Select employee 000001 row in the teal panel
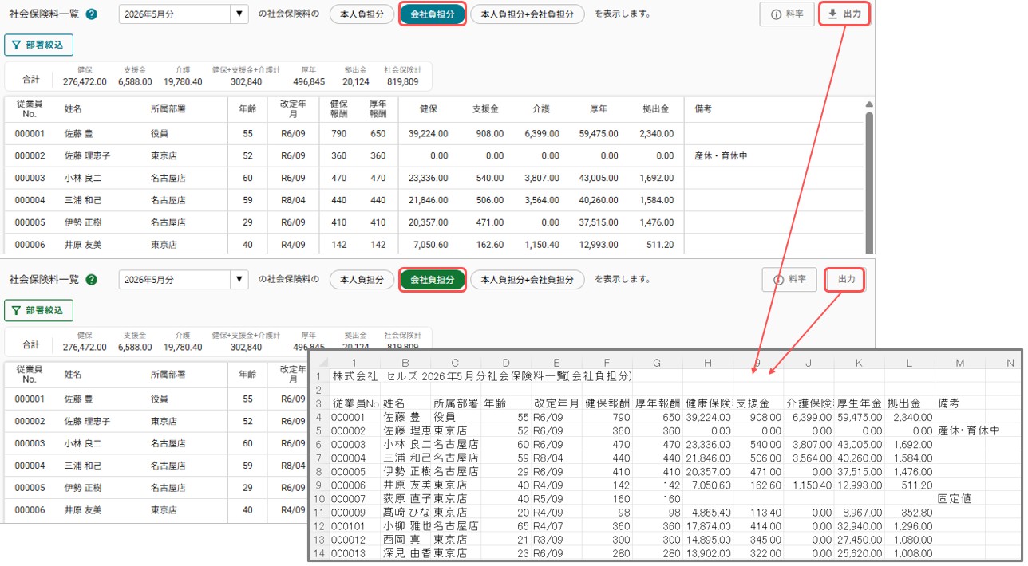 [435, 134]
